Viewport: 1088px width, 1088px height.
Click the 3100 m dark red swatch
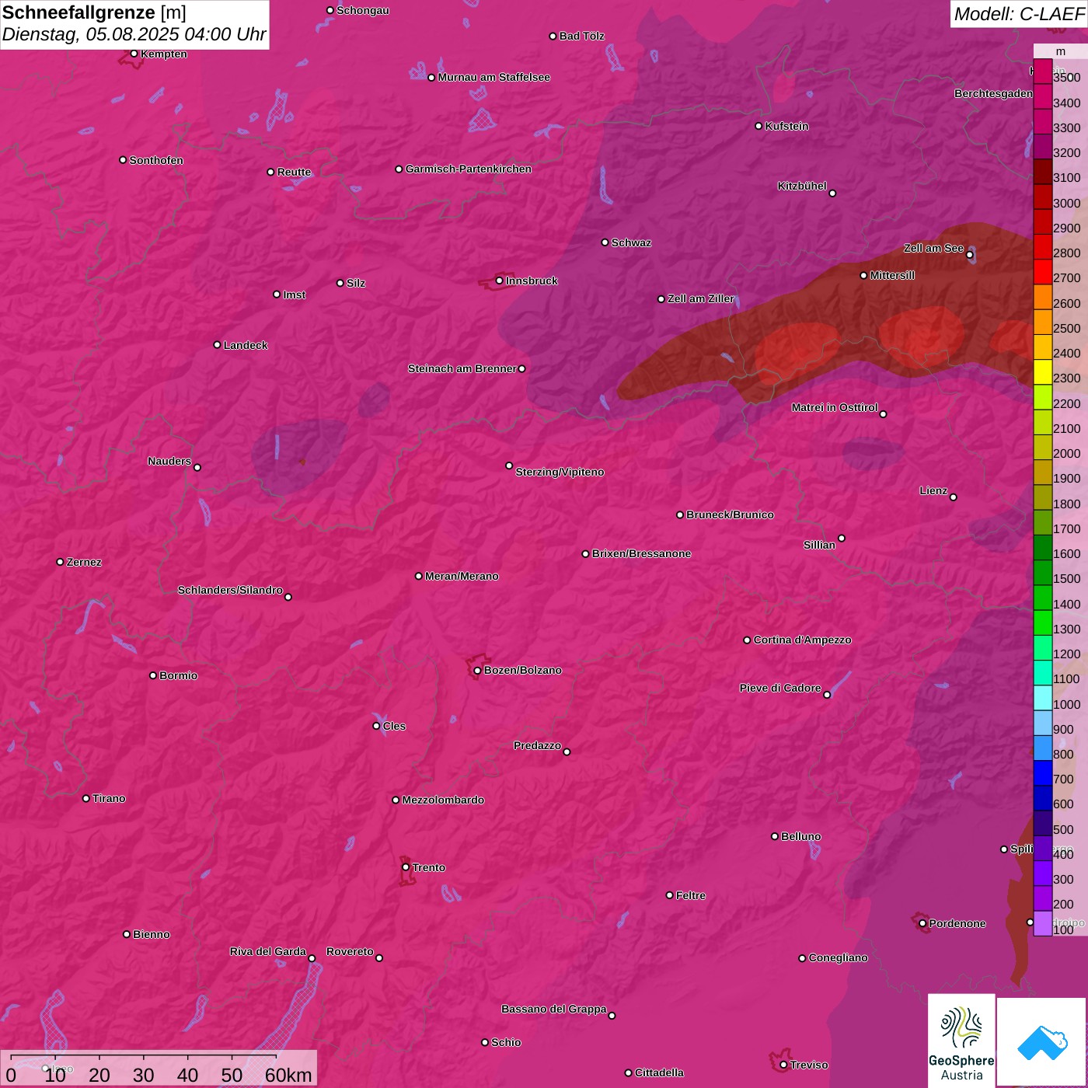[x=1043, y=172]
